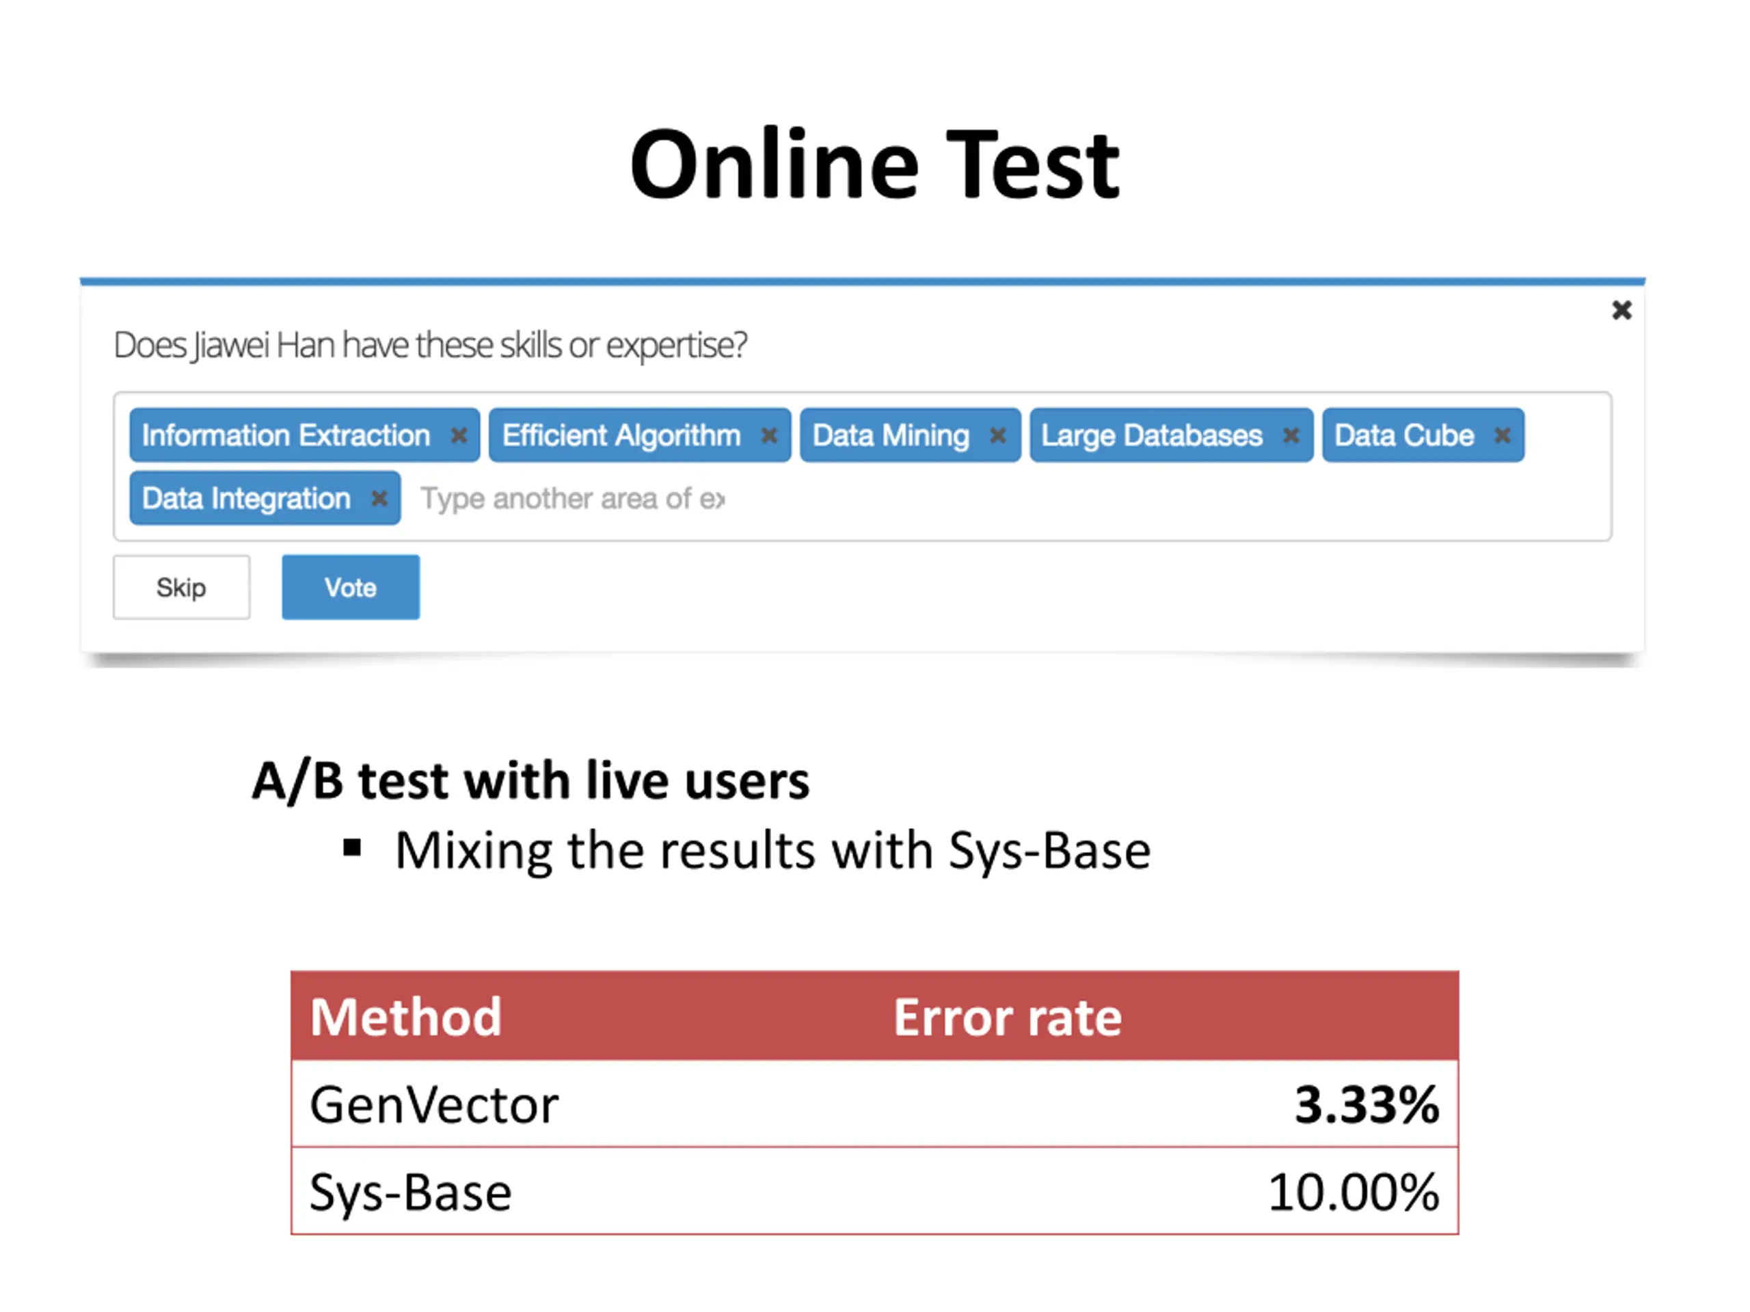This screenshot has height=1312, width=1750.
Task: Submit with the Vote button
Action: tap(351, 587)
